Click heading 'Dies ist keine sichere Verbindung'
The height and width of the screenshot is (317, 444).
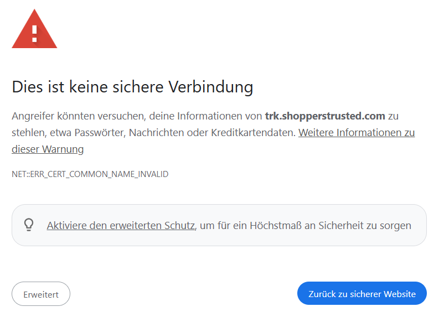132,87
